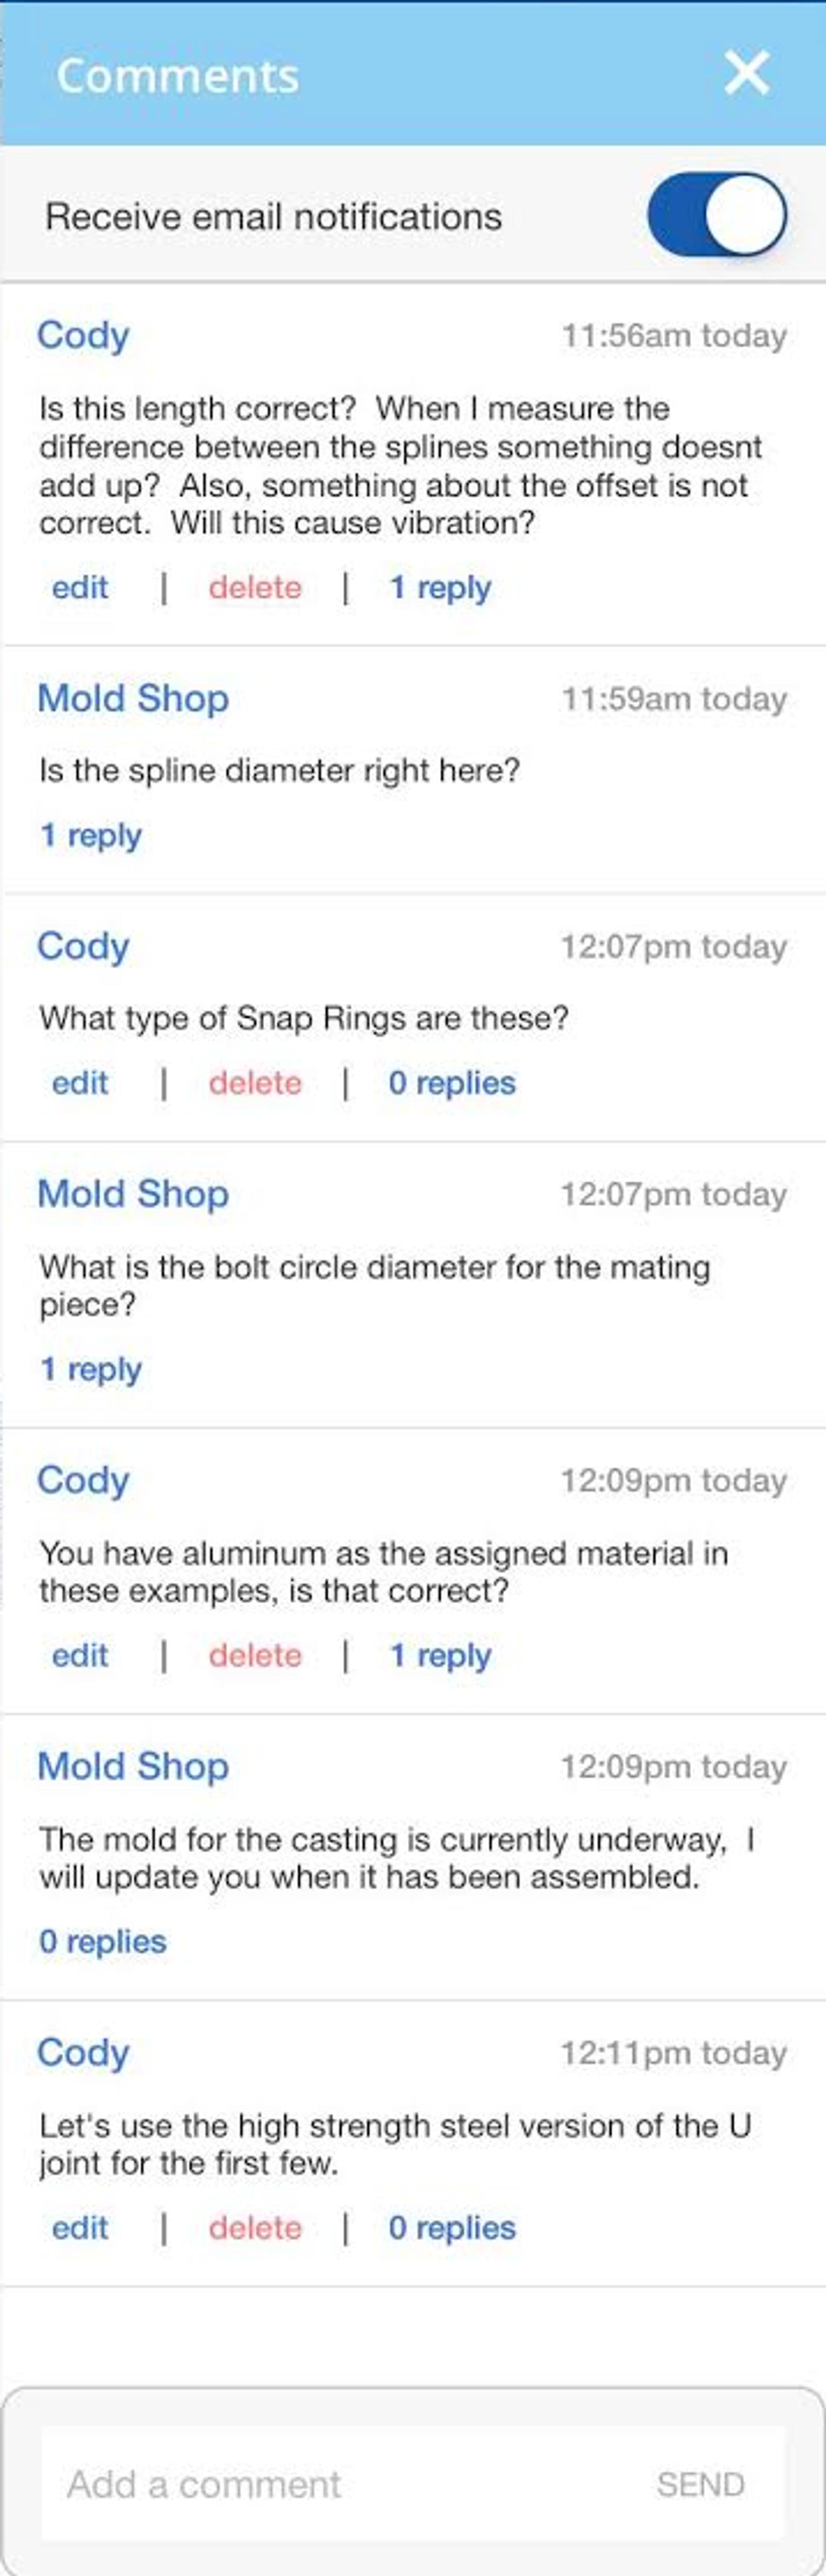Close the Comments panel with X
The width and height of the screenshot is (826, 2576).
pos(746,73)
